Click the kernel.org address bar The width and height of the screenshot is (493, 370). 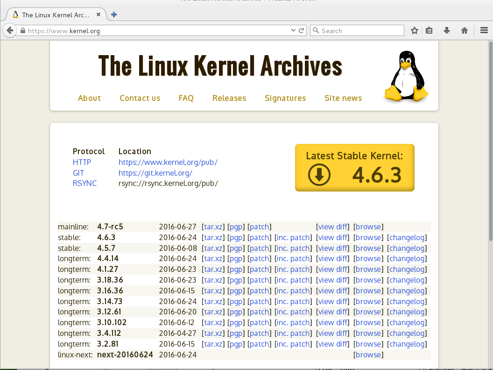[157, 30]
